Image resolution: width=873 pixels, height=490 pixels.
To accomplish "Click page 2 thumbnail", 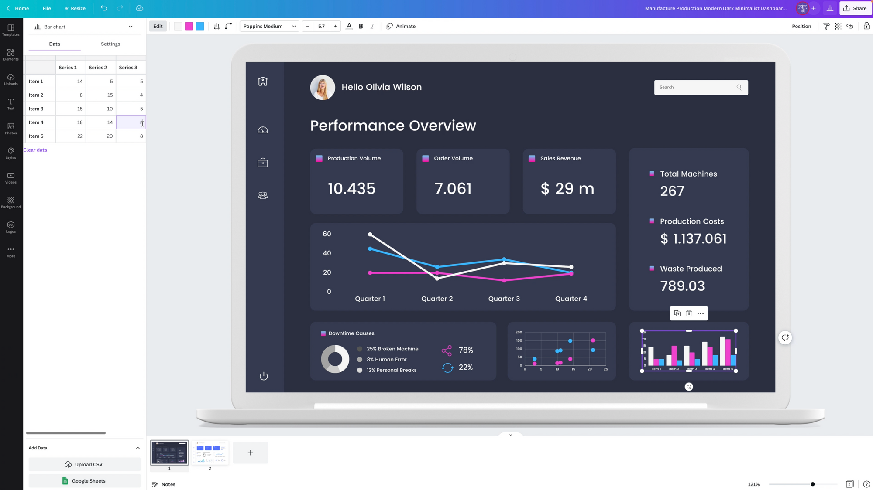I will 210,453.
